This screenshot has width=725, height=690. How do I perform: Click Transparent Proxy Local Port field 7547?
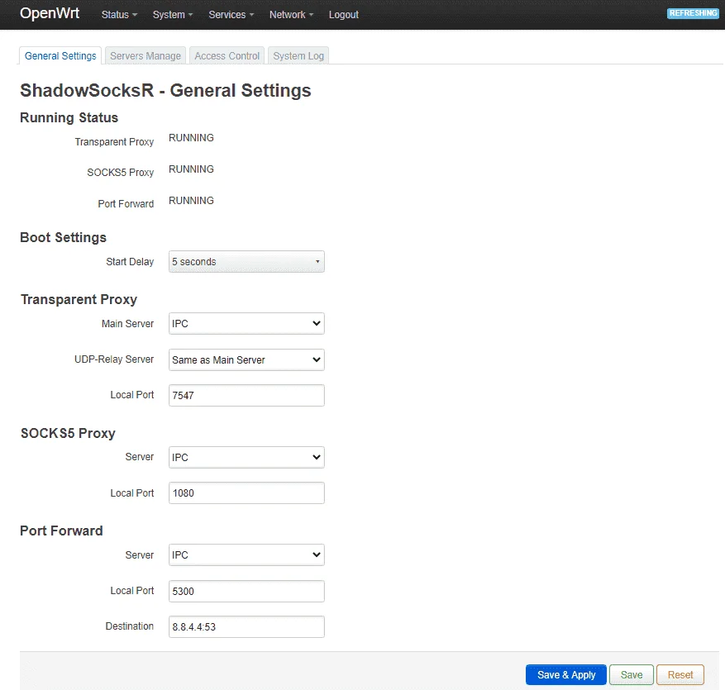pos(246,395)
